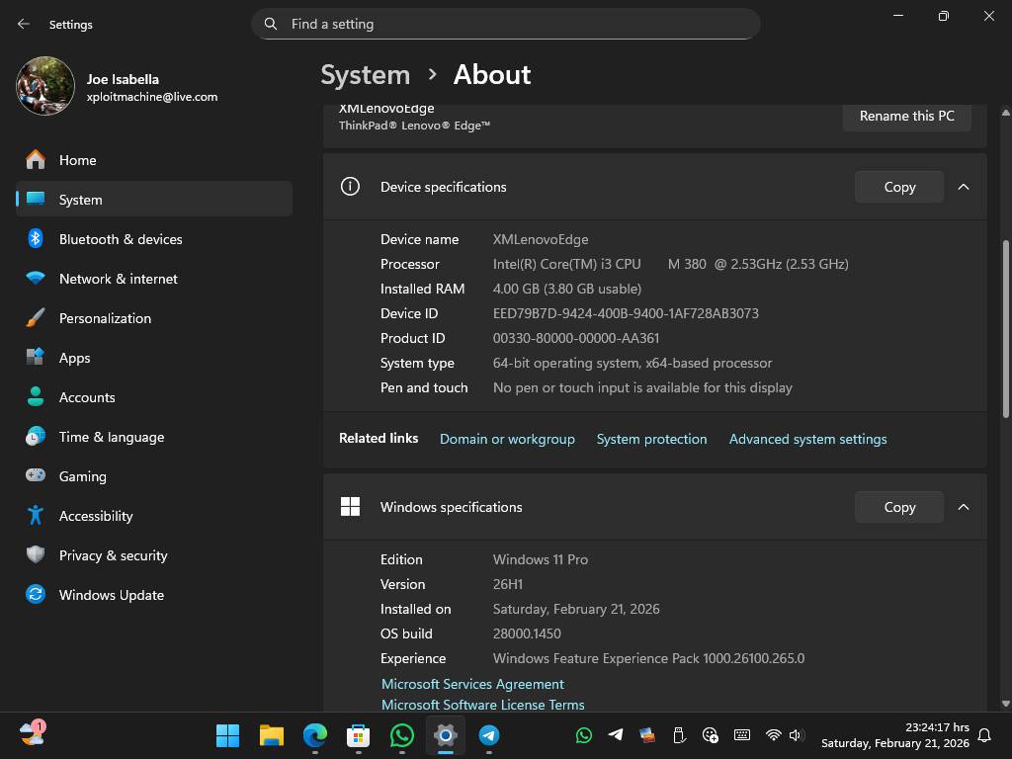The image size is (1012, 759).
Task: Click the Processor value Intel Core i3
Action: pos(671,264)
